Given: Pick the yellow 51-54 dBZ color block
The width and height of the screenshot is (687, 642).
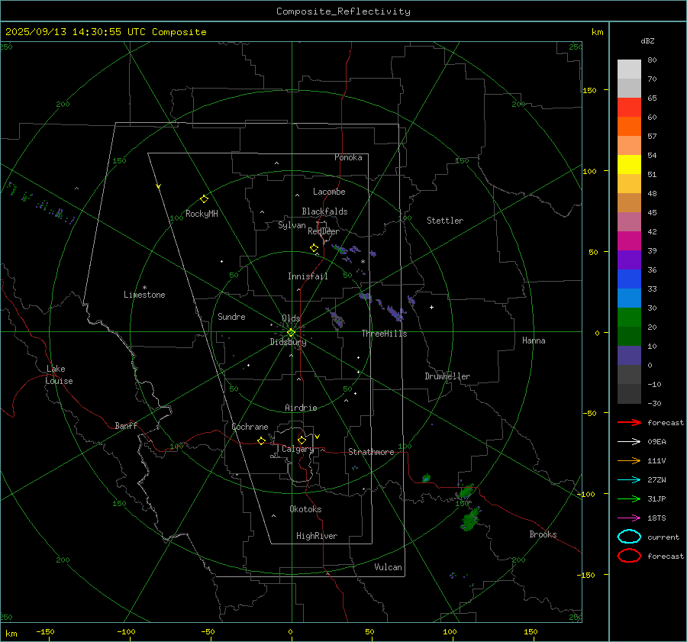Looking at the screenshot, I should point(629,165).
